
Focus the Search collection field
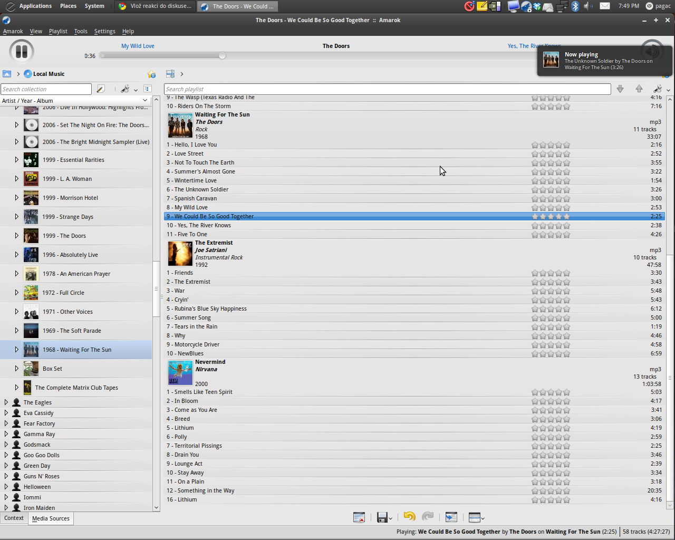coord(46,89)
